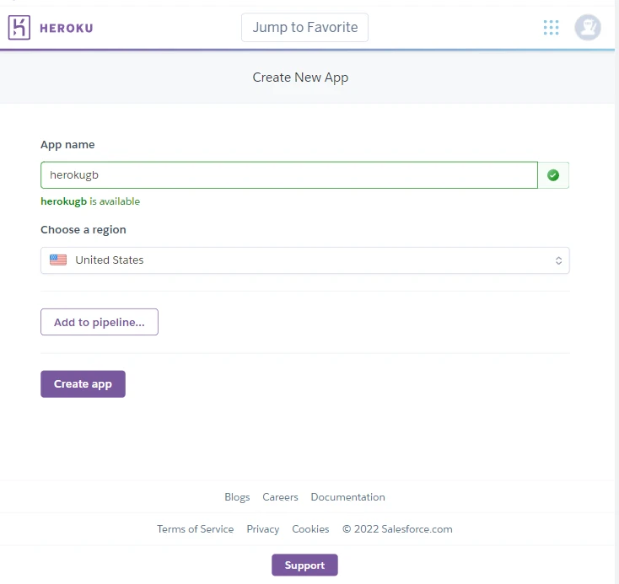Click the Choose a region label

tap(83, 230)
